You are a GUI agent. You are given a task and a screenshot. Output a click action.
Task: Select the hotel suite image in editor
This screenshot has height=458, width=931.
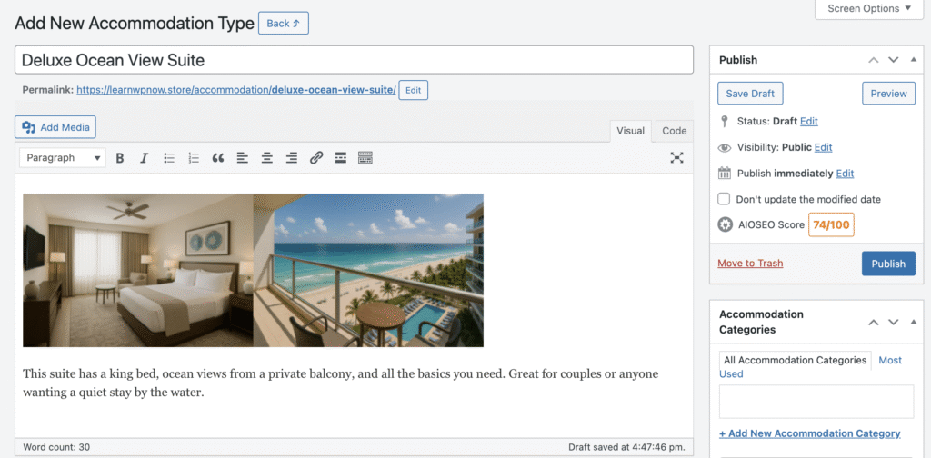click(x=253, y=270)
